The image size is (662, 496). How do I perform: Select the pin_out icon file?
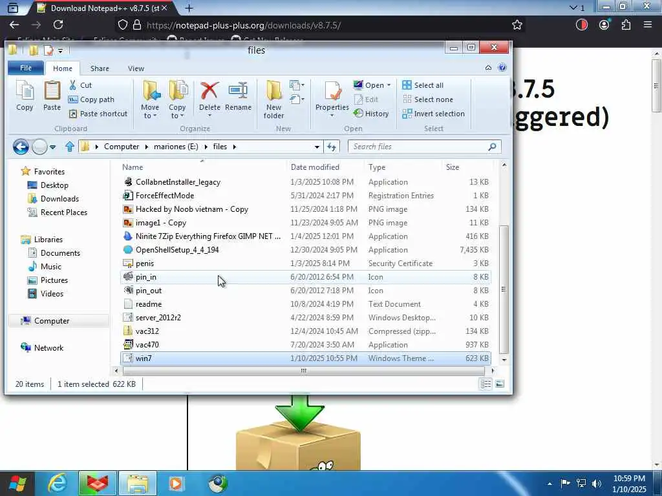click(306, 290)
